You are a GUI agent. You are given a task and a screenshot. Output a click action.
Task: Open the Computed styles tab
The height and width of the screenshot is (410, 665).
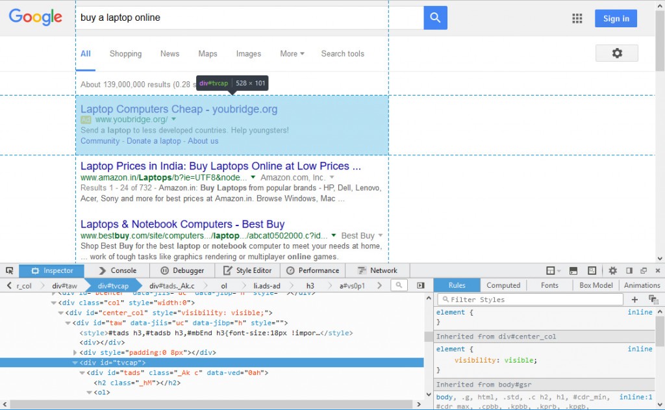(503, 285)
